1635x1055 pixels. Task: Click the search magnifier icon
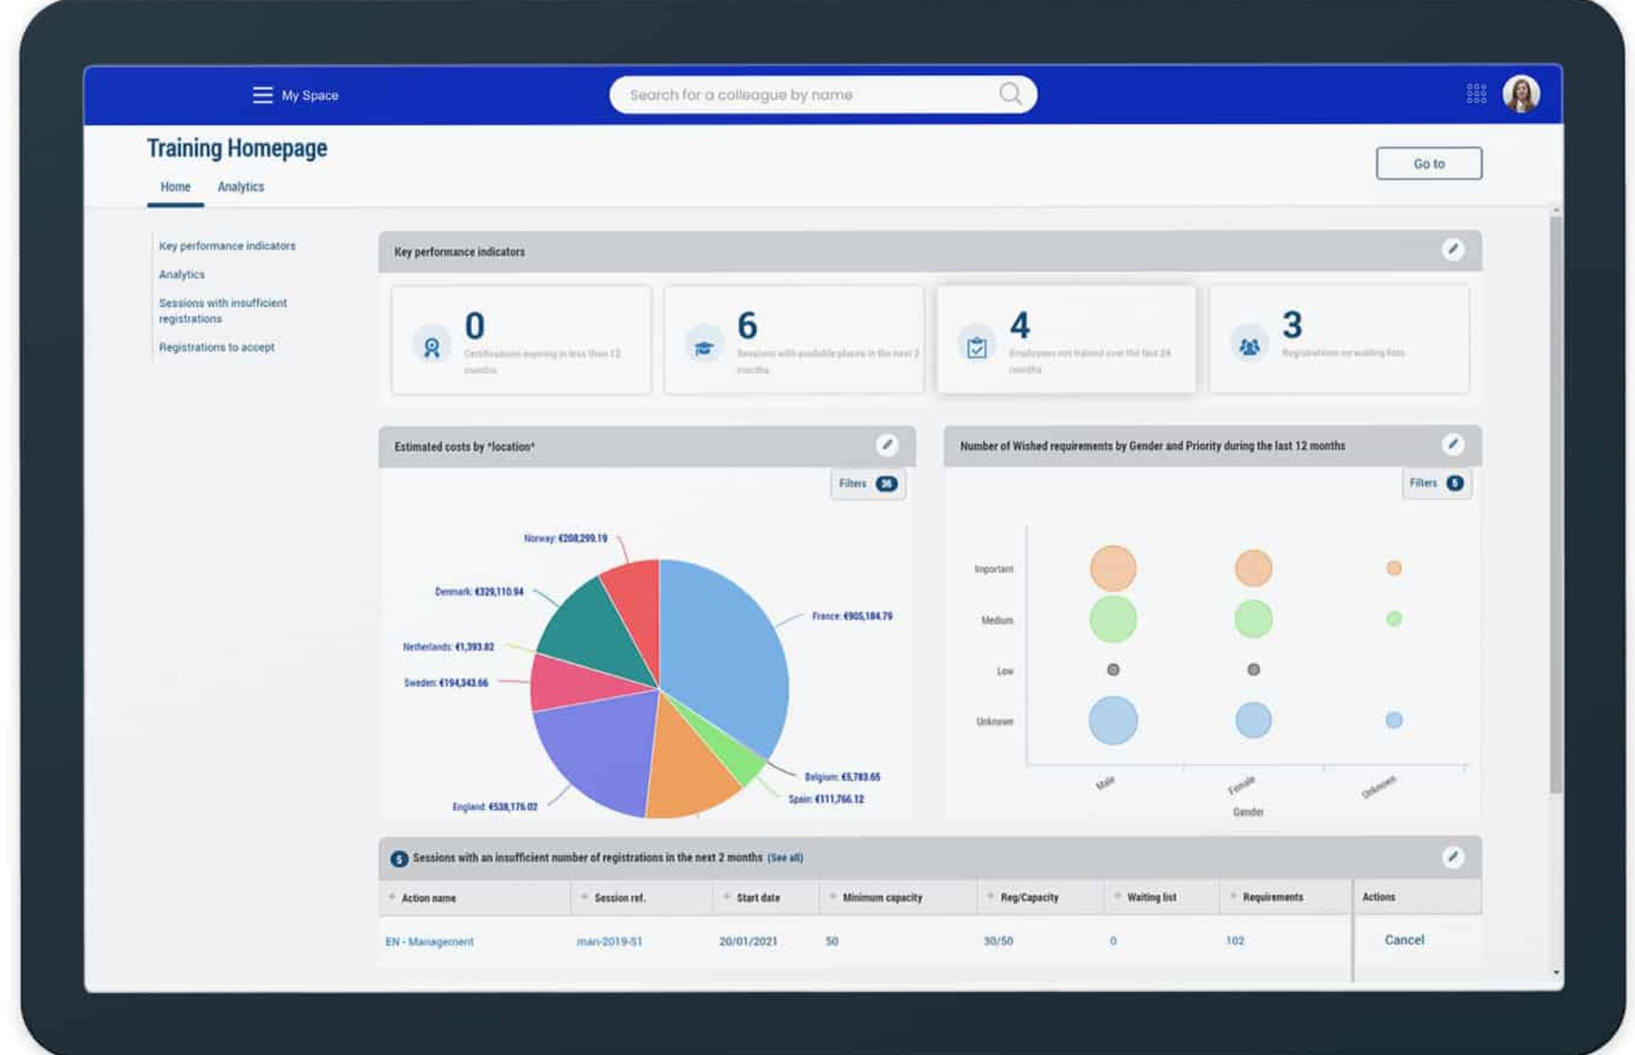click(x=1009, y=94)
